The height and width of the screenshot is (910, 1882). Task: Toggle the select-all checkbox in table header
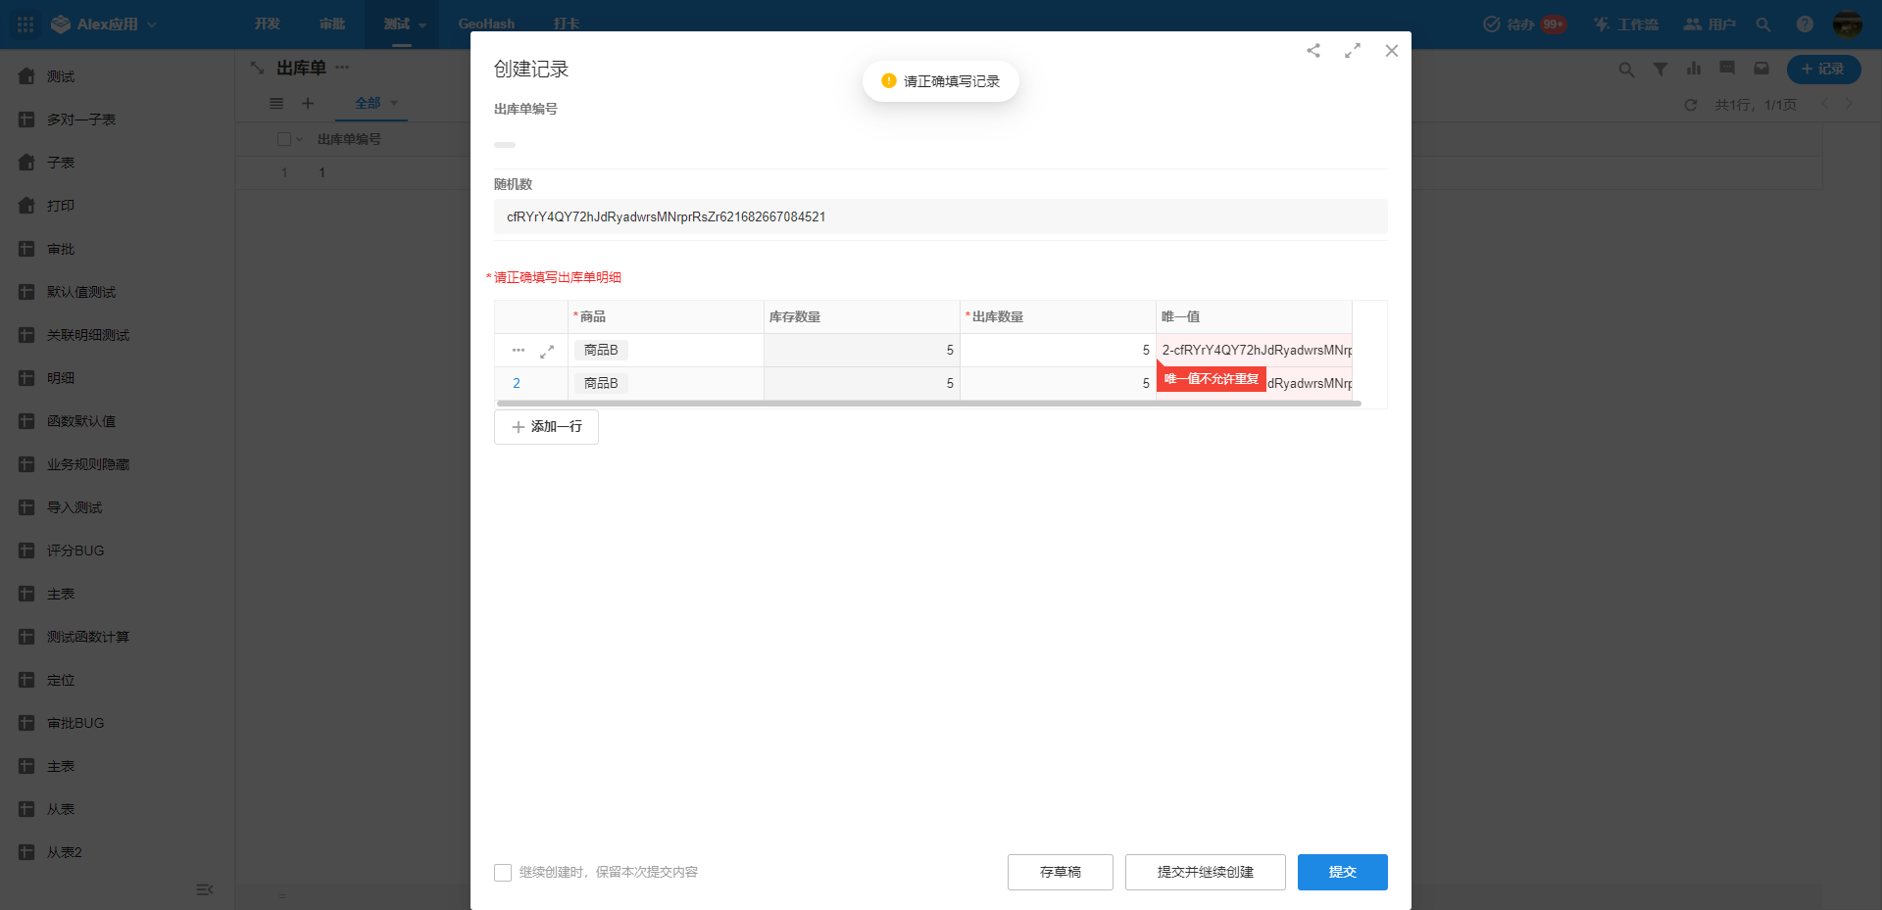click(x=284, y=139)
